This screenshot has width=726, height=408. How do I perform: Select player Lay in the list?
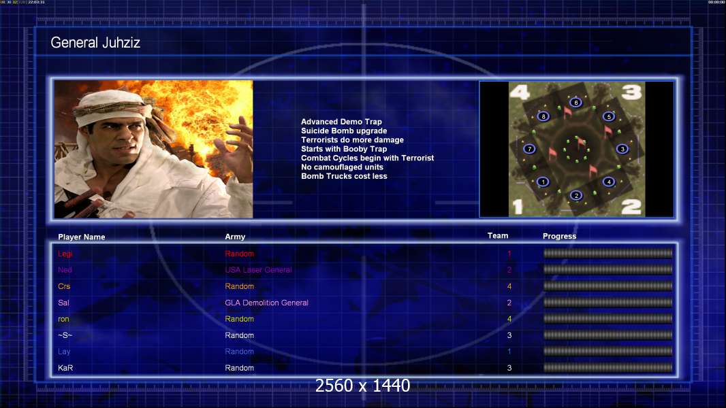[x=64, y=352]
